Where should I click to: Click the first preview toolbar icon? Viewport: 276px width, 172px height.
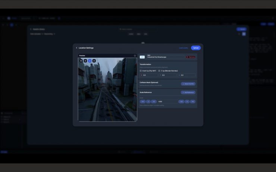(x=81, y=61)
